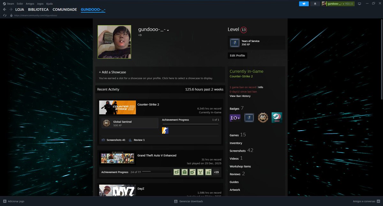Image resolution: width=383 pixels, height=206 pixels.
Task: Expand the gundooo-_- profile name dropdown arrow
Action: pyautogui.click(x=168, y=30)
